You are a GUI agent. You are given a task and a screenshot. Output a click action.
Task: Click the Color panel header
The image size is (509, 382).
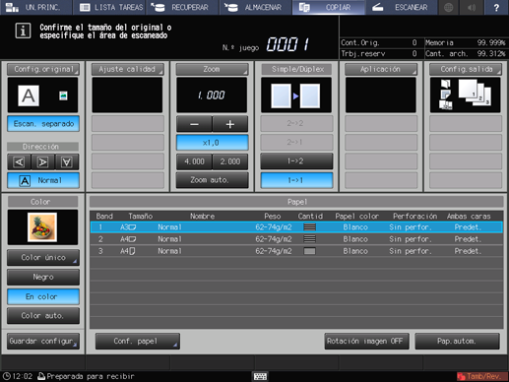(x=42, y=202)
